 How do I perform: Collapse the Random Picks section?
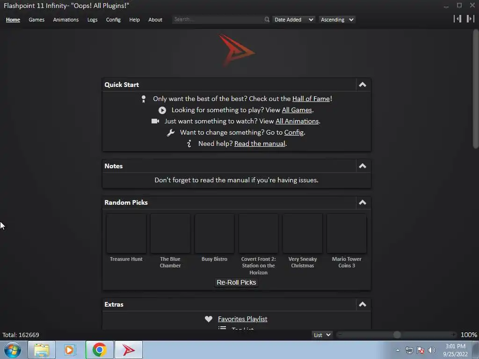point(363,202)
